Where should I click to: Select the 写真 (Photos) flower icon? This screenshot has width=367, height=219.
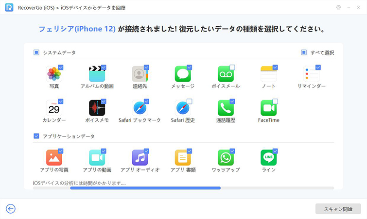point(54,74)
